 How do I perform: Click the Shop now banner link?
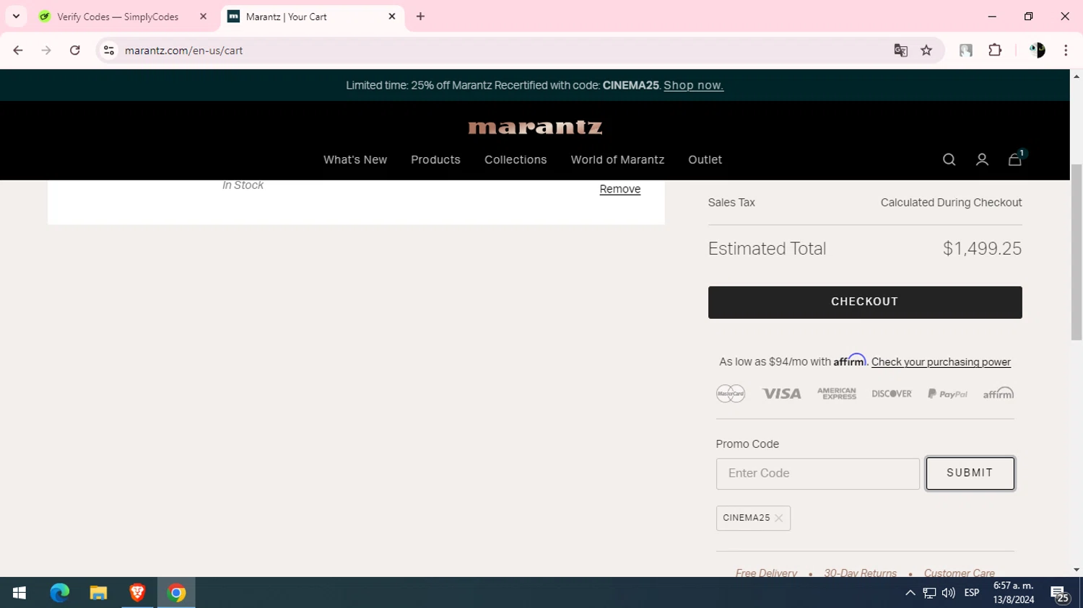coord(693,85)
